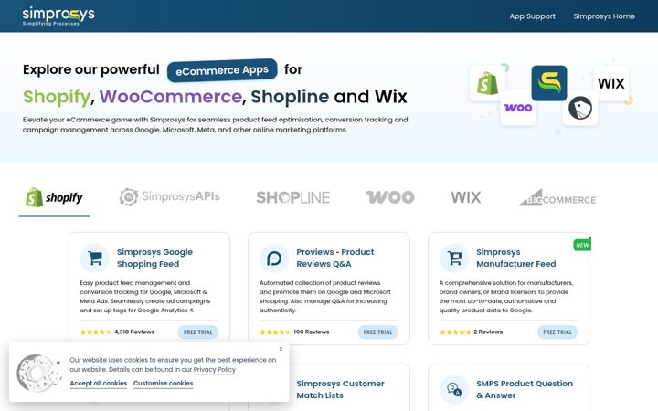The width and height of the screenshot is (658, 411).
Task: Open Simprosys Google Shopping Feed title
Action: click(154, 258)
